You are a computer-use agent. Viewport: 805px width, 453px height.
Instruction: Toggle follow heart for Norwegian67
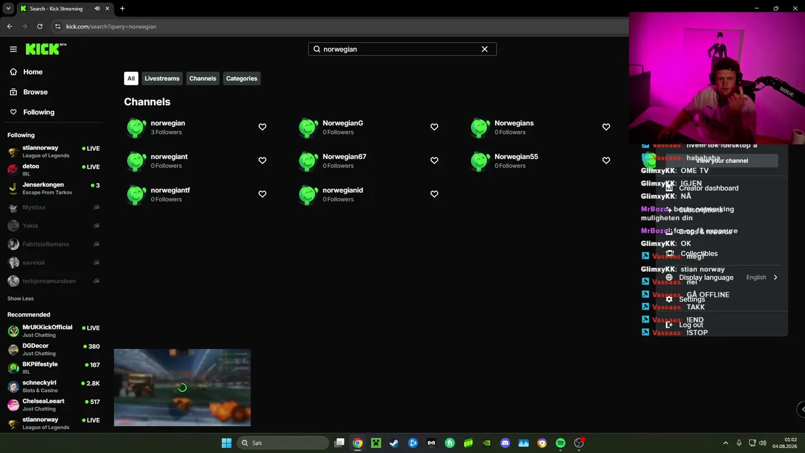tap(434, 160)
